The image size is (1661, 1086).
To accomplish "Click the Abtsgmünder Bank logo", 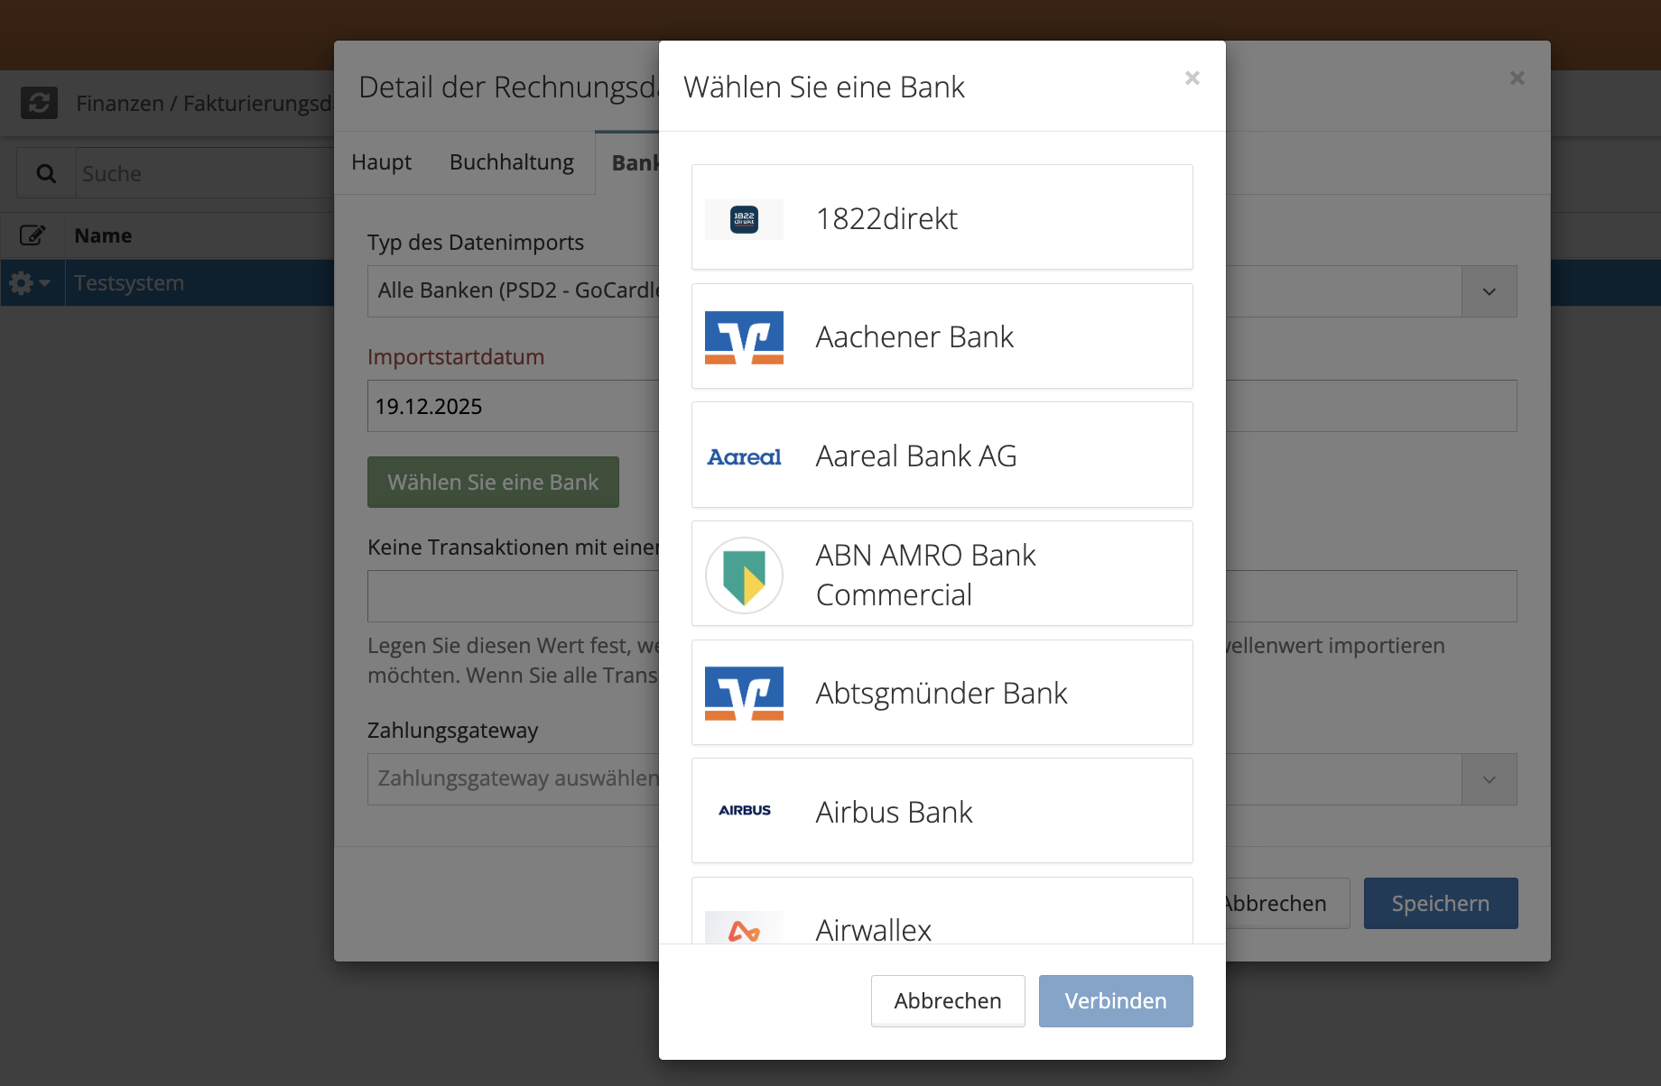I will coord(744,694).
